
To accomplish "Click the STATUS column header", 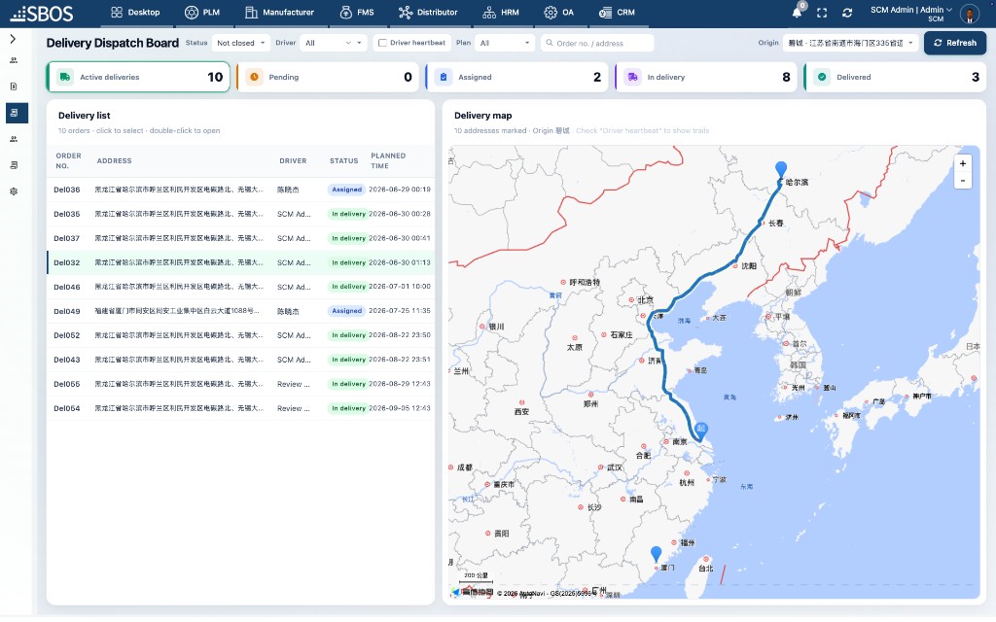I will (x=343, y=161).
